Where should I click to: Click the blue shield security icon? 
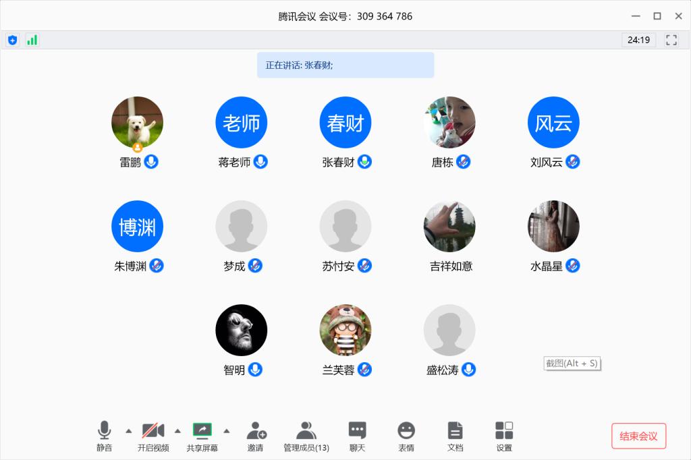point(12,40)
